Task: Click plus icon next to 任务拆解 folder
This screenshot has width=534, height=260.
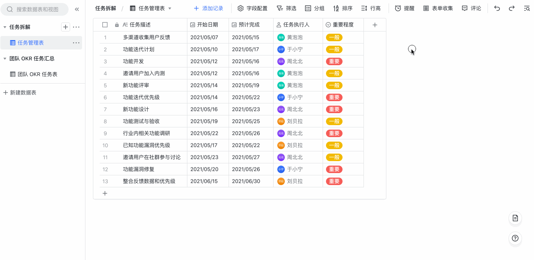Action: pos(66,27)
